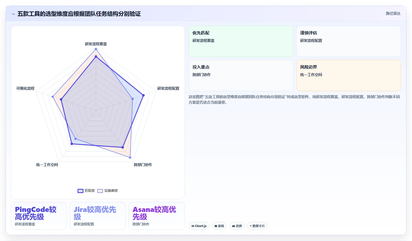Click 实施难度 data point on 跨部门协作 axis
Image resolution: width=412 pixels, height=241 pixels.
130,158
